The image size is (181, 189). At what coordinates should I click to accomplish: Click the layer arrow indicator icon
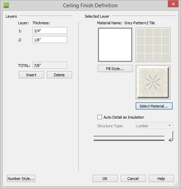[171, 137]
